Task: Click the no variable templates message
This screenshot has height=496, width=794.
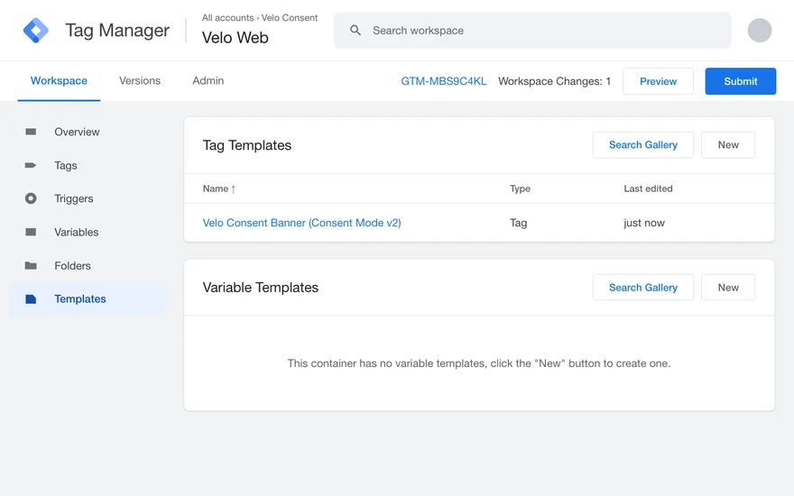Action: 479,363
